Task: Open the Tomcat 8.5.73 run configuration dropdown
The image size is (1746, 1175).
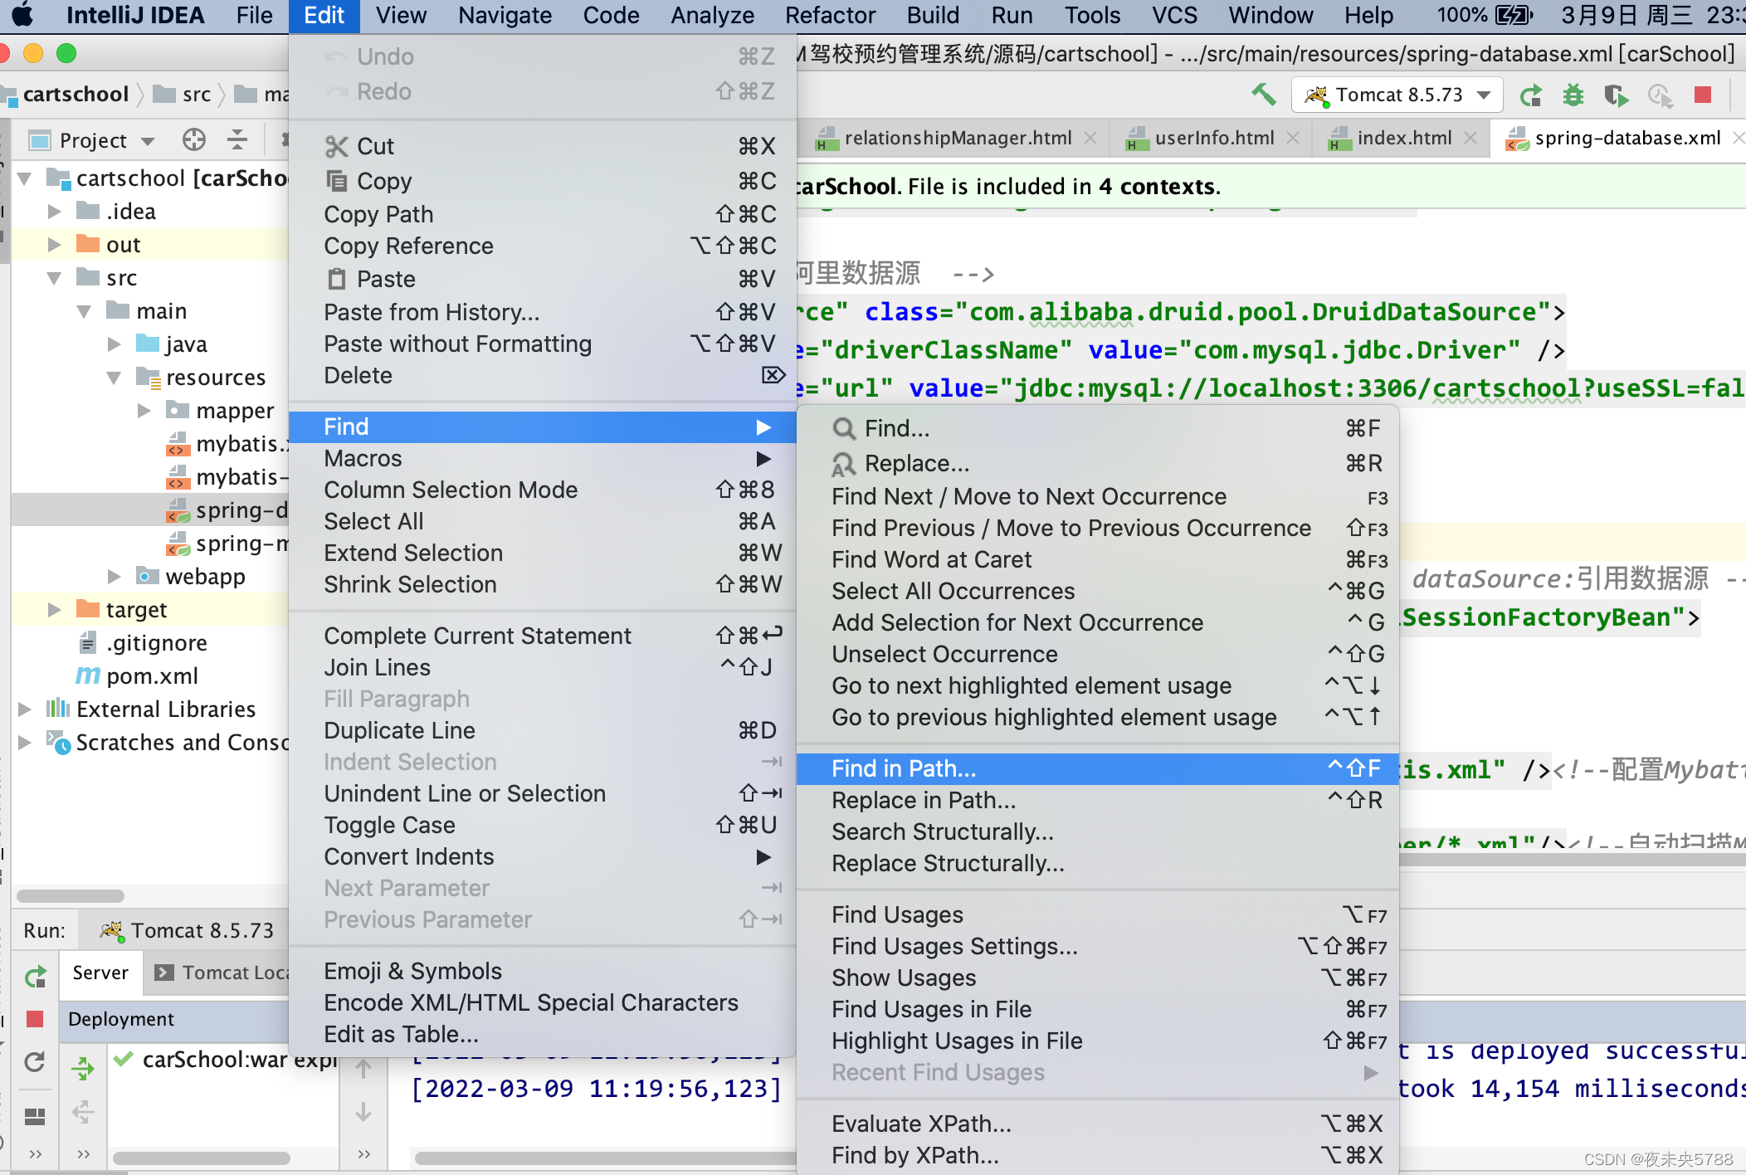Action: point(1398,95)
